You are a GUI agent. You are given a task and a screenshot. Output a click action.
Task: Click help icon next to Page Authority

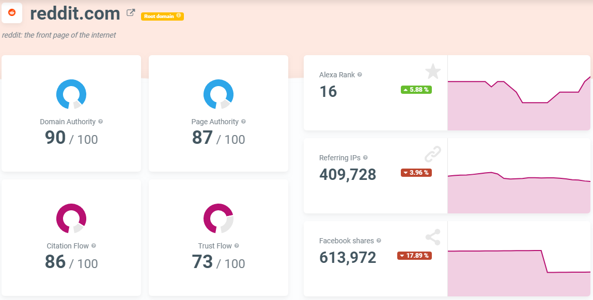pos(243,122)
